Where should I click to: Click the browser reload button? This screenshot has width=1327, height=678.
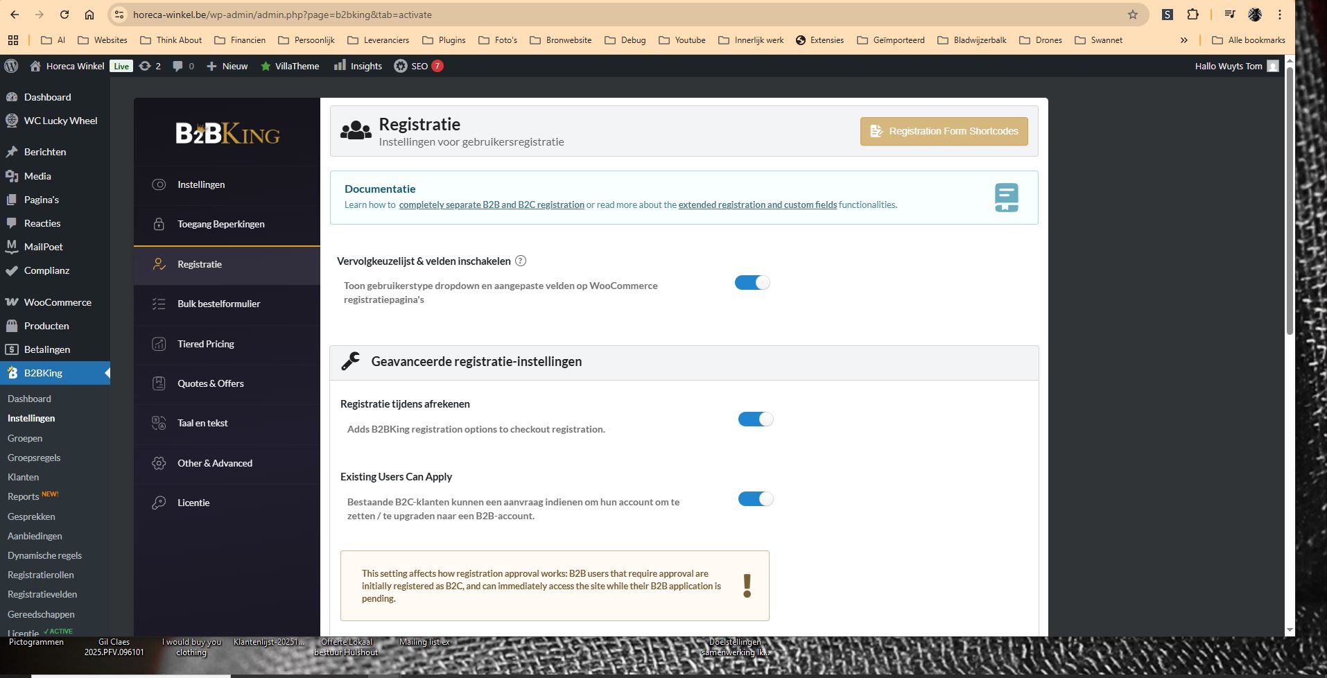point(64,15)
